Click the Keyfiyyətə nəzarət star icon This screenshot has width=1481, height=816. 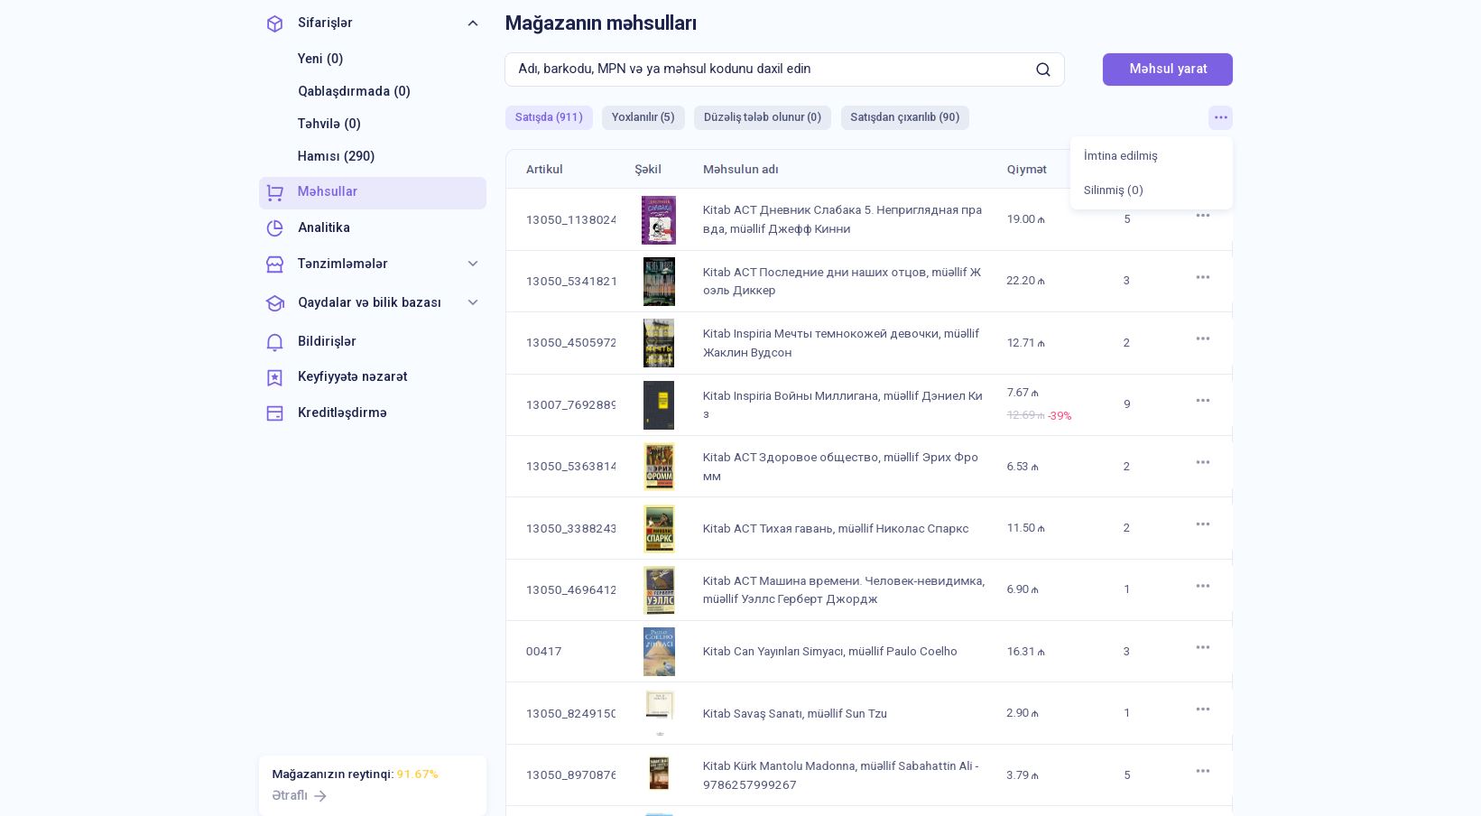coord(275,377)
